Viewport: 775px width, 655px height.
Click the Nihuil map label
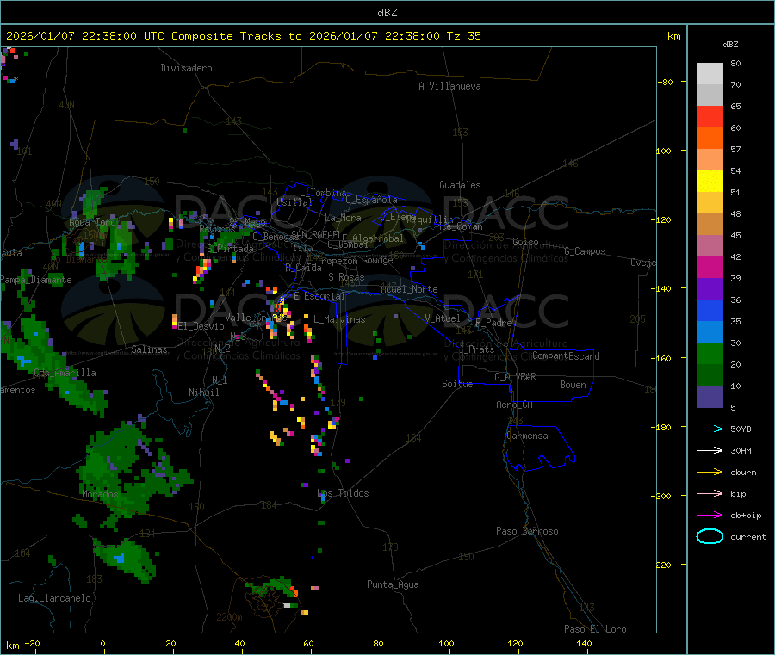pos(204,392)
